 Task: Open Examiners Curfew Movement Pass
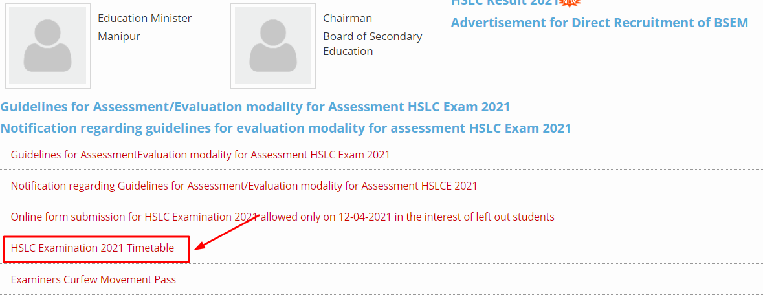point(93,279)
